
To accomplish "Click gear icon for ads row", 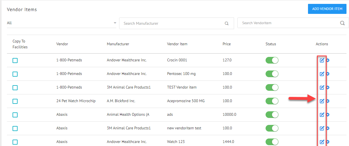I will [328, 115].
